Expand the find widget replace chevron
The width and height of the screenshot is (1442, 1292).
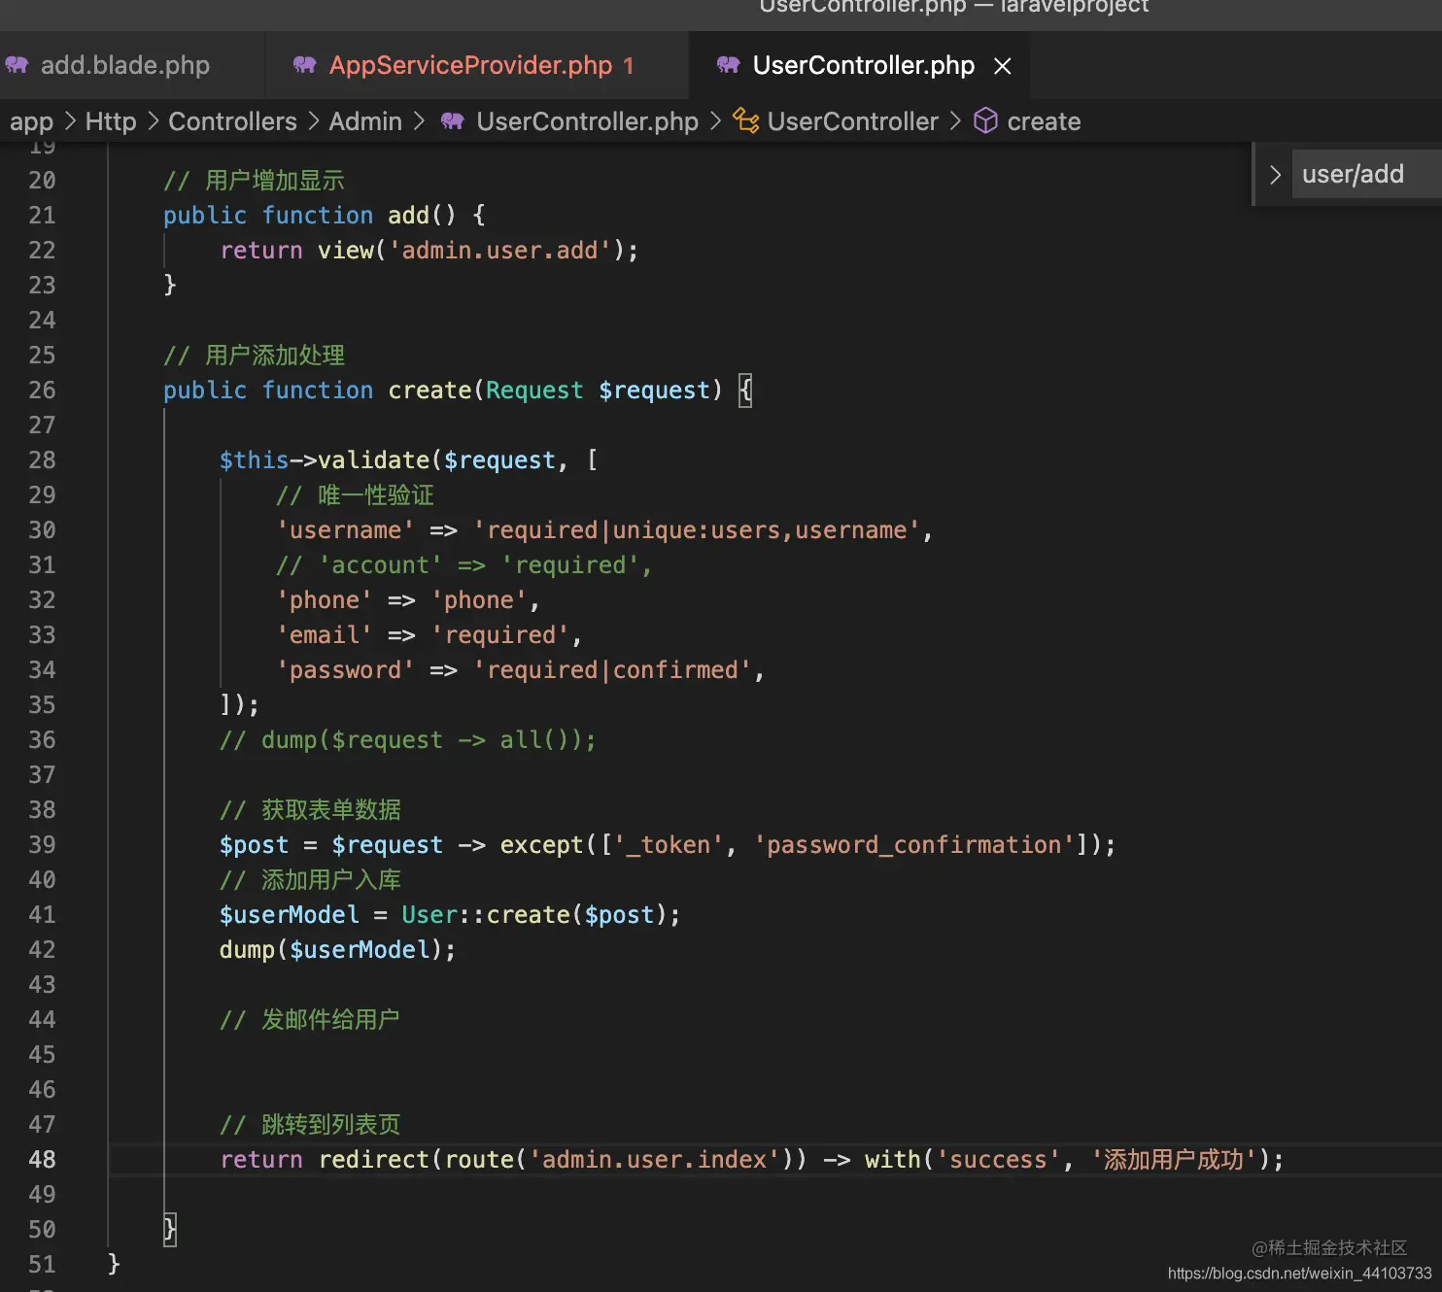pos(1275,175)
